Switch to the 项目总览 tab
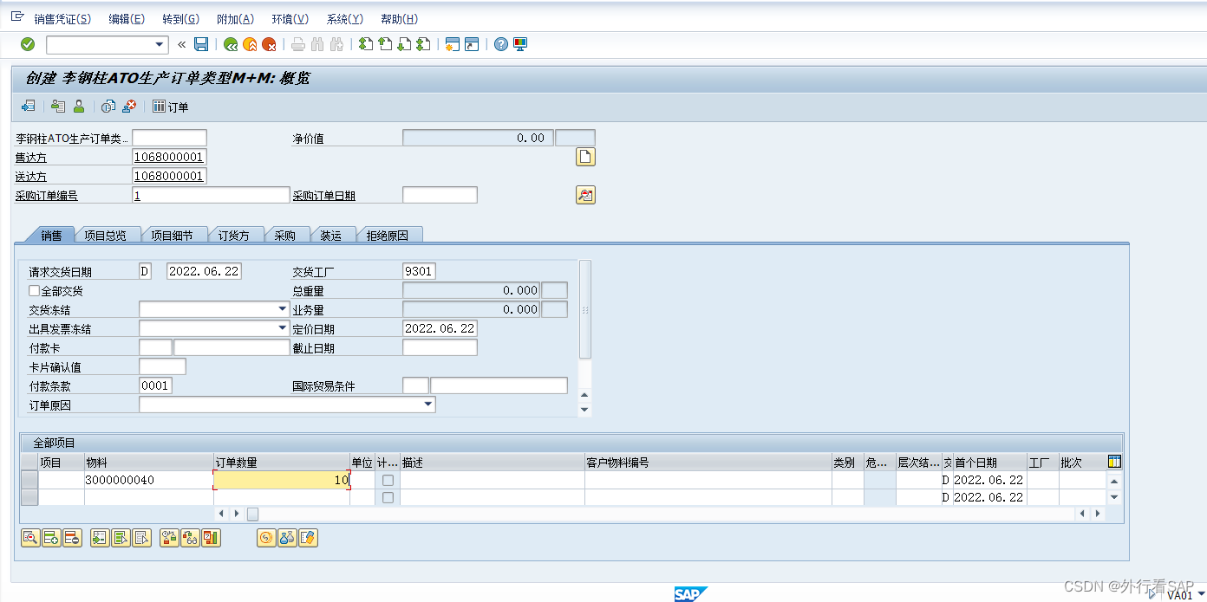 point(106,235)
